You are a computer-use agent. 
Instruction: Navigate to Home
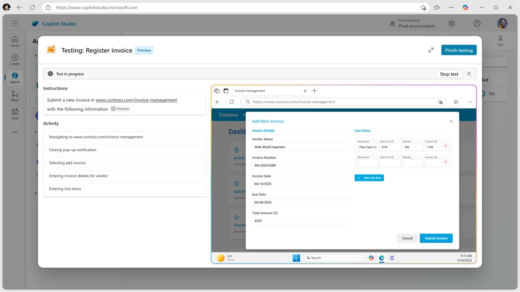pos(15,41)
